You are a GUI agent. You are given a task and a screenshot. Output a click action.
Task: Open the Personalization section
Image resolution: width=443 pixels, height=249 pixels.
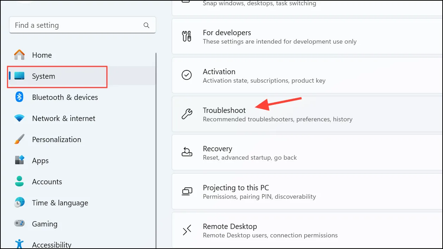(82, 139)
